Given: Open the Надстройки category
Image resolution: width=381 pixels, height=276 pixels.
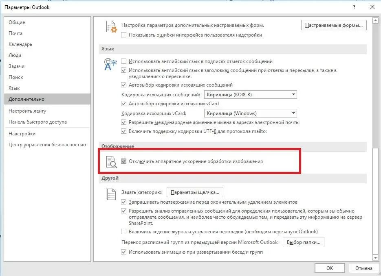Looking at the screenshot, I should click(x=47, y=134).
